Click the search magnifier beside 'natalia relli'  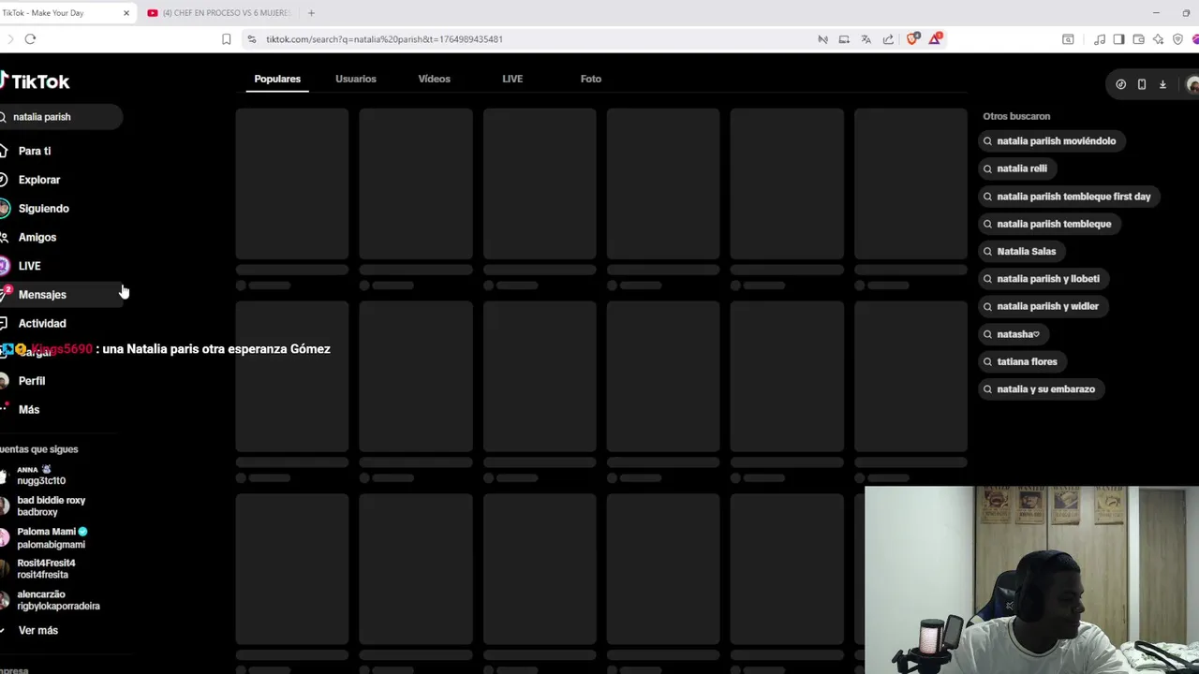(987, 168)
